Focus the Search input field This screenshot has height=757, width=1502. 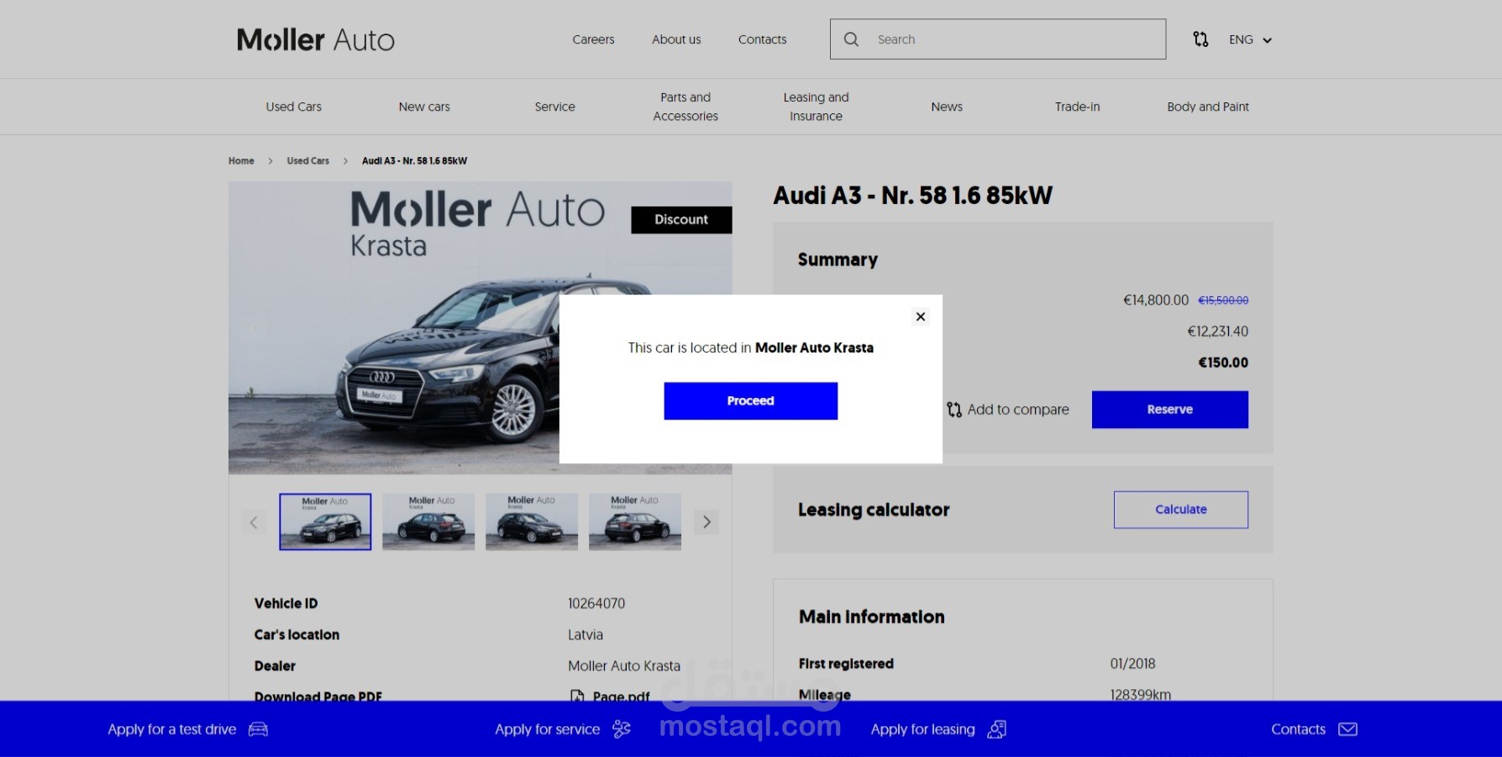coord(998,39)
